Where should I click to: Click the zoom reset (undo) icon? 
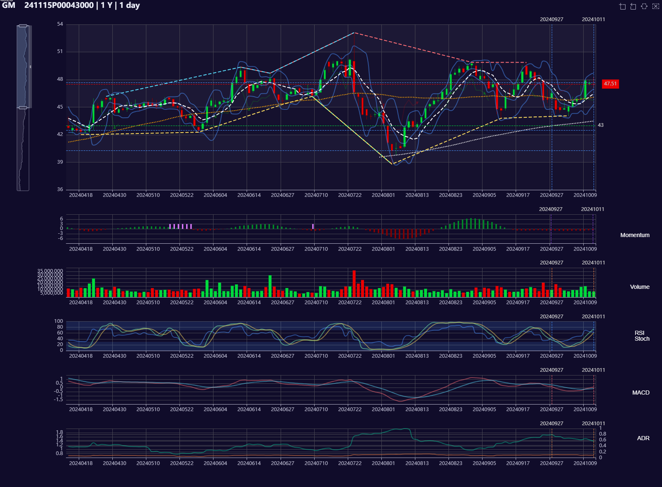[633, 6]
